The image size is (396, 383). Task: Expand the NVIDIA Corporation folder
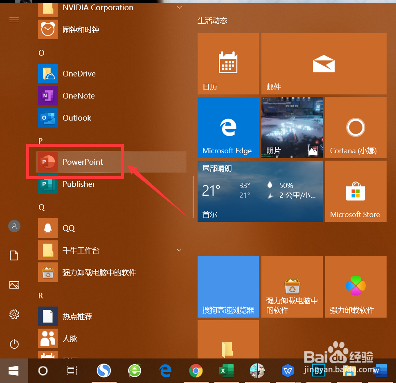click(x=111, y=8)
